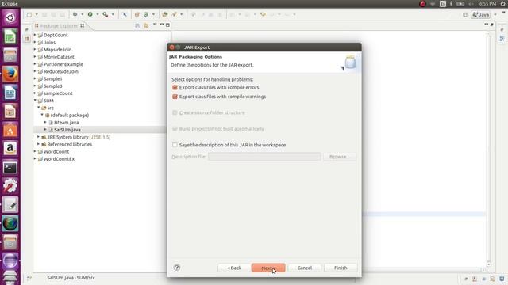This screenshot has height=285, width=508.
Task: Select the MovieDataset project
Action: (x=59, y=57)
